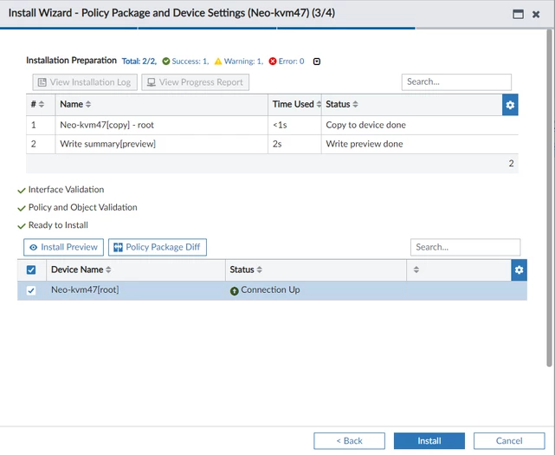The height and width of the screenshot is (455, 555).
Task: Maximize the Install Wizard dialog
Action: point(518,14)
